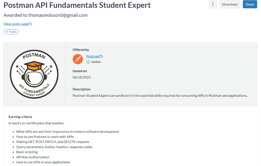This screenshot has width=261, height=166.
Task: Click the orange Postman logo icon
Action: tap(78, 59)
